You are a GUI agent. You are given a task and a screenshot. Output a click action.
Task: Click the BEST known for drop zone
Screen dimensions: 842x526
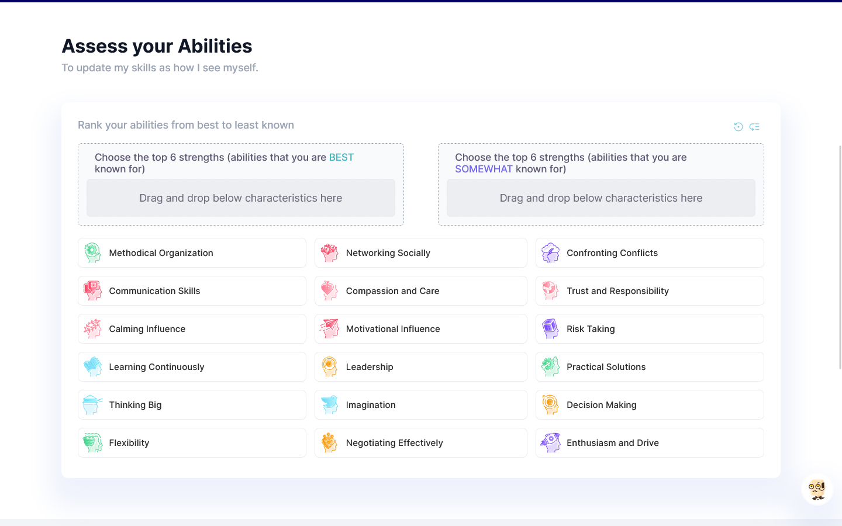(x=241, y=198)
